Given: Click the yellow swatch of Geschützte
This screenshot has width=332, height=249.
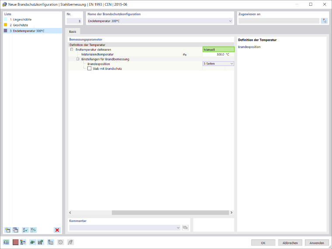Looking at the screenshot, I should point(6,25).
